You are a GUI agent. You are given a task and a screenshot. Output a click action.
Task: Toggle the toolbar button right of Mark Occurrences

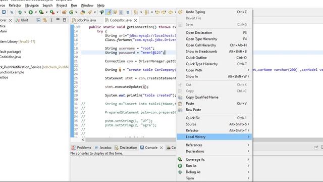[x=115, y=12]
